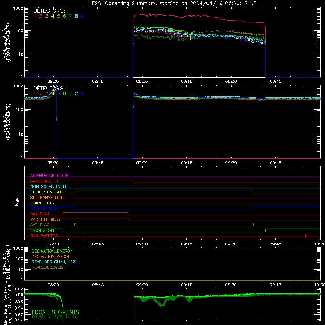Select the FRONTS_OFF flag label

(43, 230)
